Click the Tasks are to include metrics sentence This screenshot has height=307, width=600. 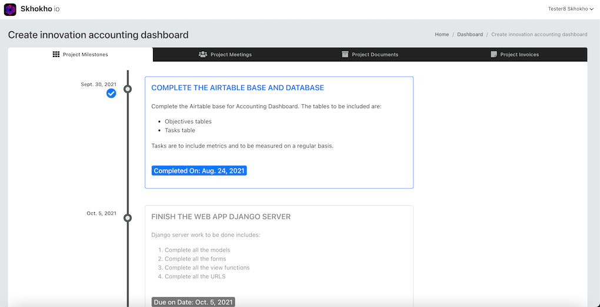pyautogui.click(x=242, y=146)
